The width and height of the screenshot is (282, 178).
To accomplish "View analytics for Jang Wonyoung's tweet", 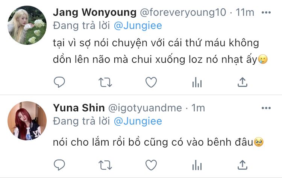I will (x=197, y=82).
